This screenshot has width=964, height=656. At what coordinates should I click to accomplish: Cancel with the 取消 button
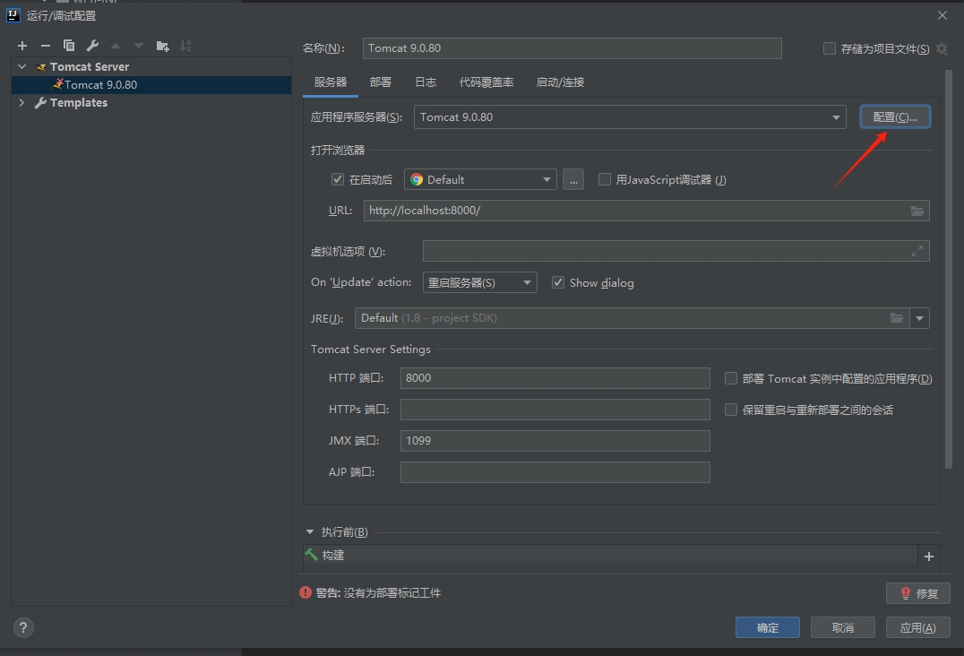843,627
